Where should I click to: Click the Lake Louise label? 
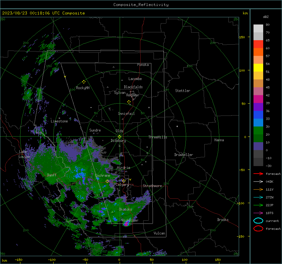pyautogui.click(x=24, y=154)
